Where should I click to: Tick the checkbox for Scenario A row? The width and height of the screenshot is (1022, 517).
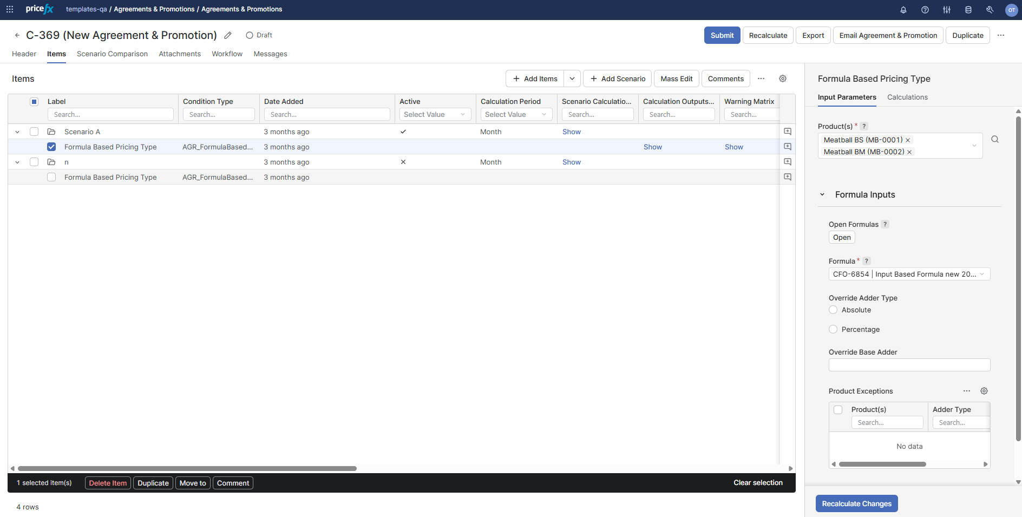coord(34,132)
